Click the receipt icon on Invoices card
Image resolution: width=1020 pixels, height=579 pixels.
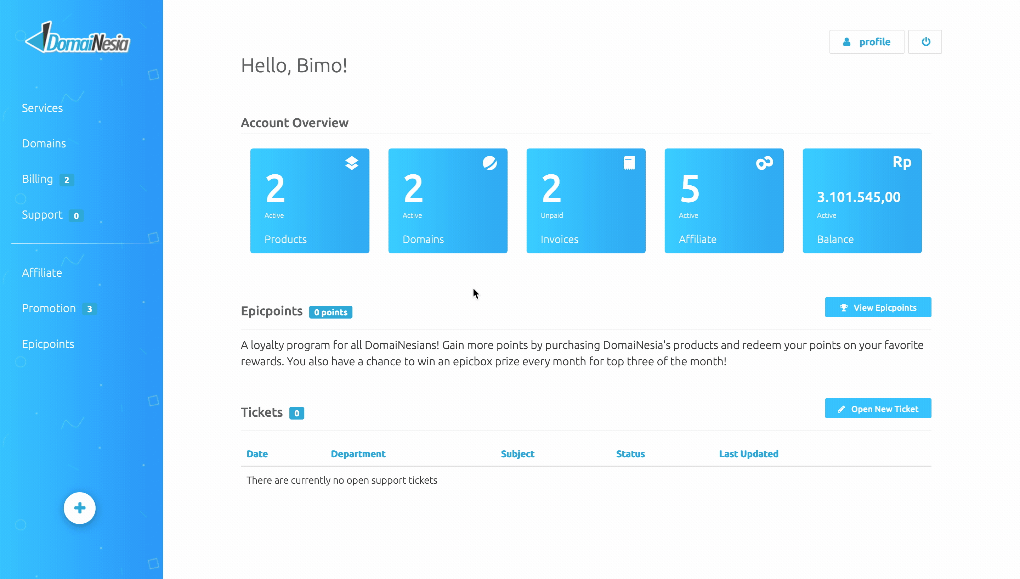pyautogui.click(x=629, y=163)
